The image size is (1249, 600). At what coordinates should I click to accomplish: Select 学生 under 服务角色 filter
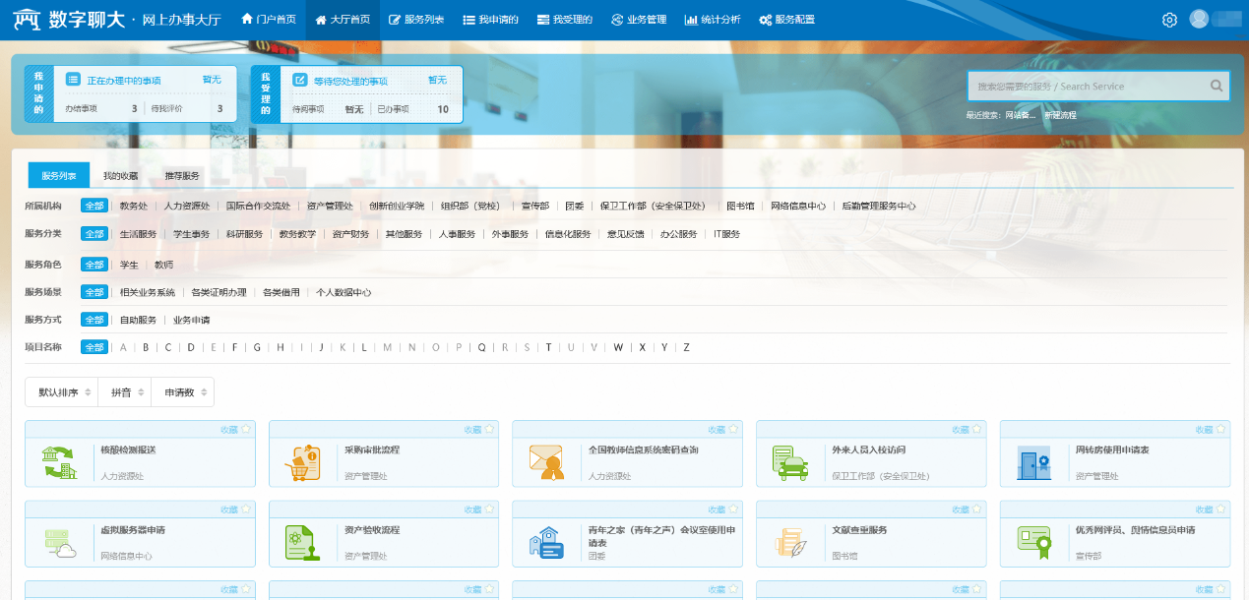(129, 265)
